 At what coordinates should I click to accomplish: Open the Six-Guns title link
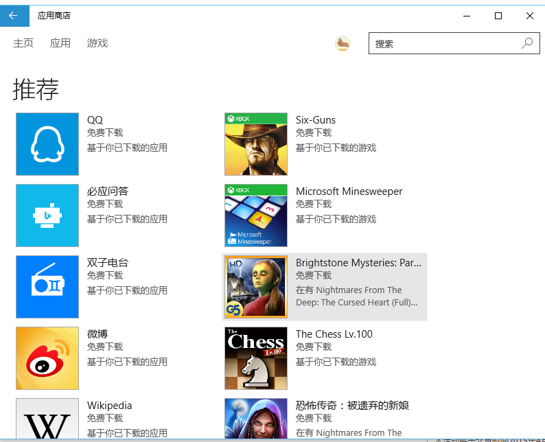[316, 120]
